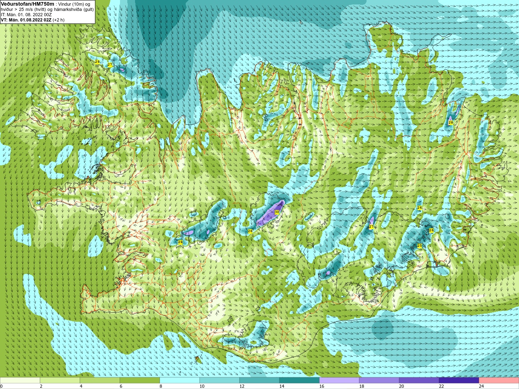The image size is (519, 389).
Task: Pick the light green 2–4 m/s legend swatch
Action: click(x=60, y=380)
